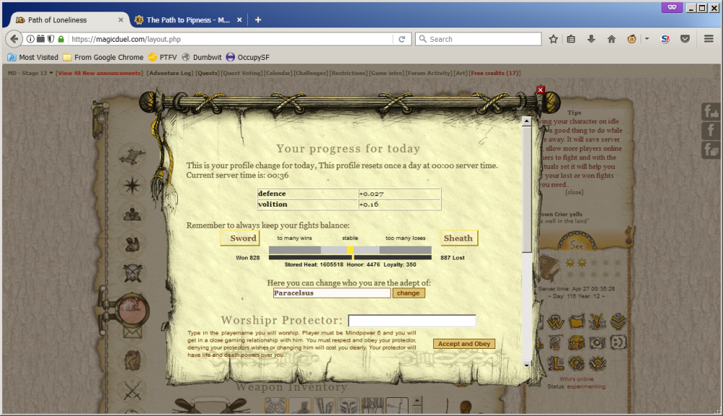Open Firefox hamburger menu
The image size is (723, 416).
[709, 39]
